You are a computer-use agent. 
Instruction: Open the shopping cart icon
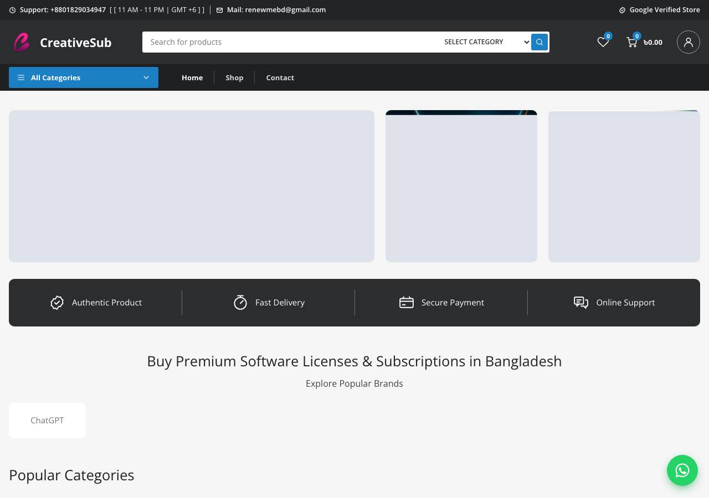631,42
